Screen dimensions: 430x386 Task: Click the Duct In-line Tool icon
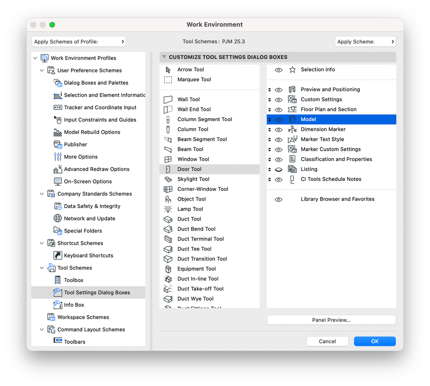tap(168, 279)
